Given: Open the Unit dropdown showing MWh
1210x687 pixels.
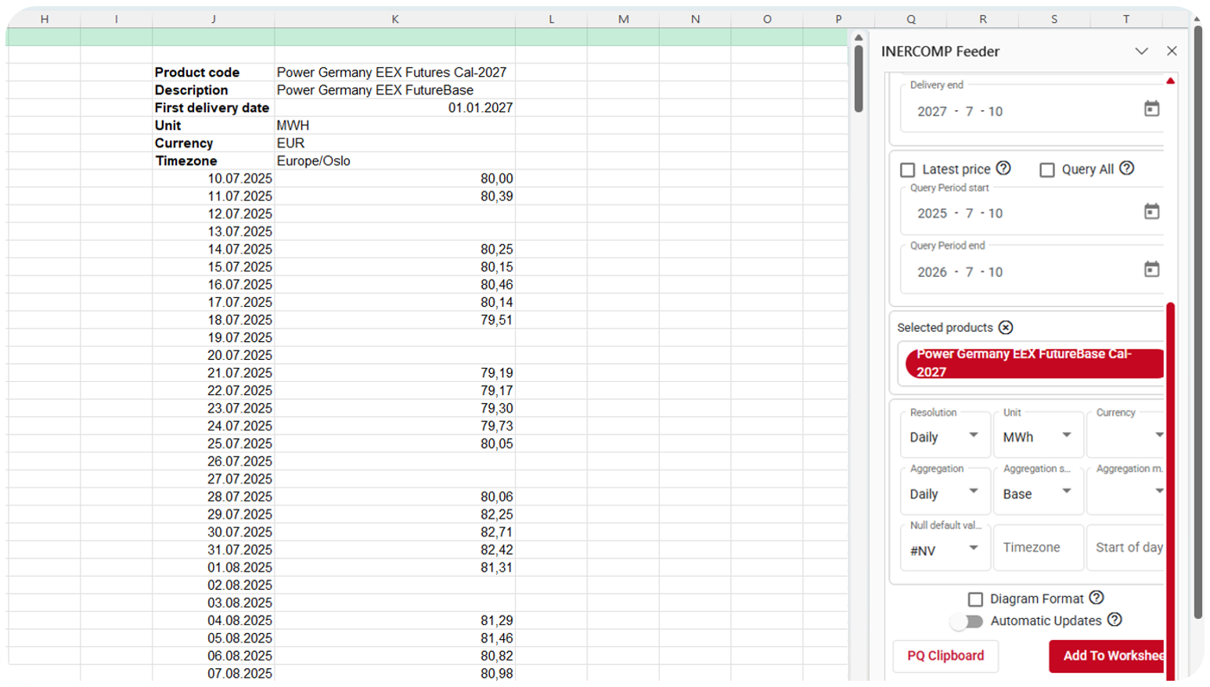Looking at the screenshot, I should click(1038, 437).
